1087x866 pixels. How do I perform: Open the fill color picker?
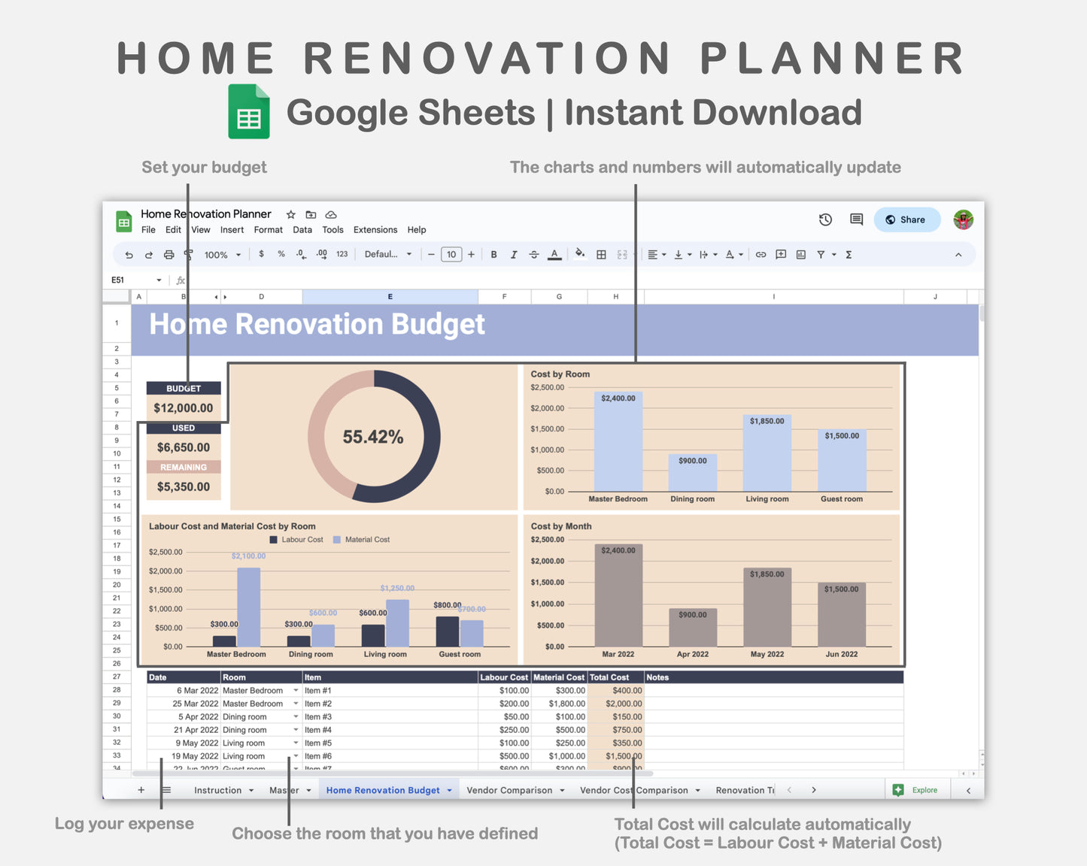coord(580,254)
